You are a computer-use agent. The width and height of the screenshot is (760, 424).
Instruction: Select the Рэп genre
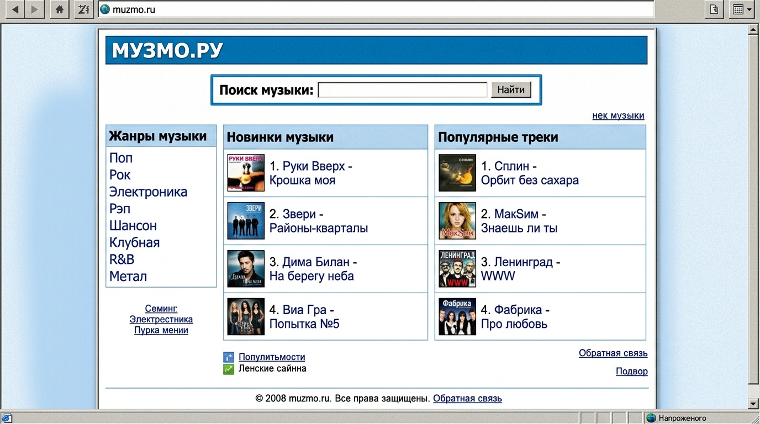120,209
